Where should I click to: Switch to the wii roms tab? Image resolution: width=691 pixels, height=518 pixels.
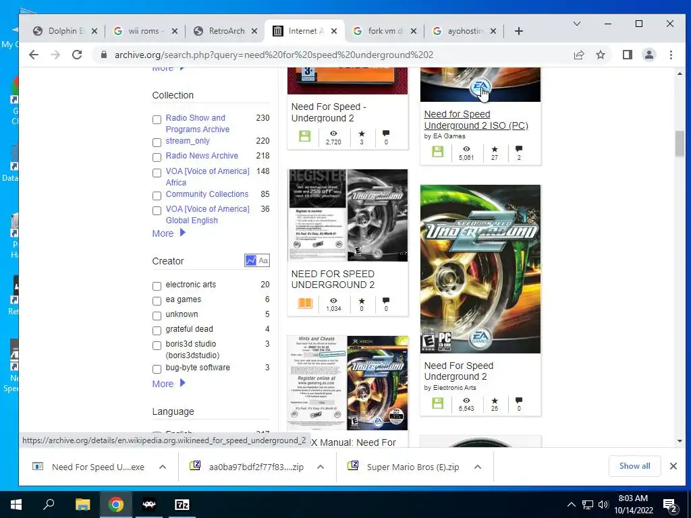point(146,31)
